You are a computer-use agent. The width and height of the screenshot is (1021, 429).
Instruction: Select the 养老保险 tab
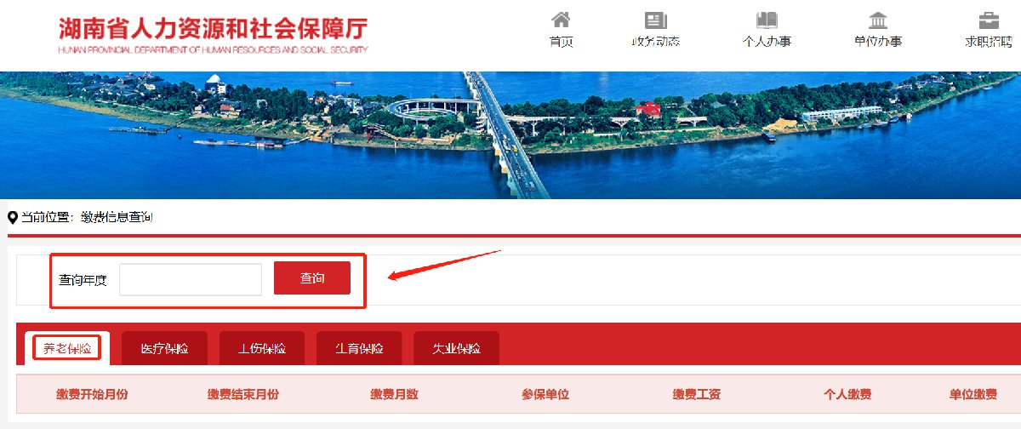pos(67,348)
